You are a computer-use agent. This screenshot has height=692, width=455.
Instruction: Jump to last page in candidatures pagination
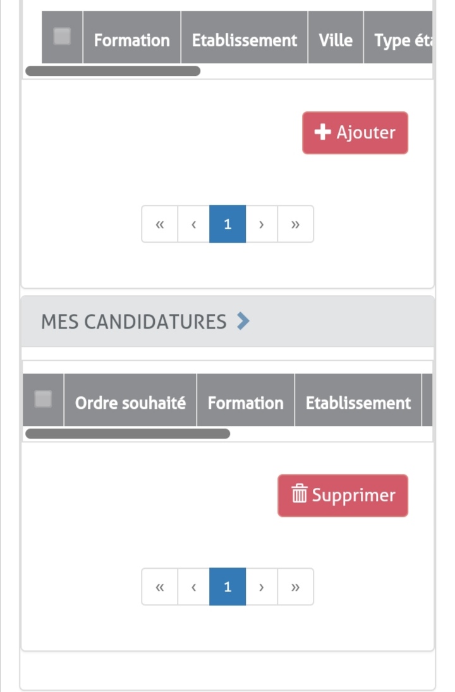tap(295, 587)
